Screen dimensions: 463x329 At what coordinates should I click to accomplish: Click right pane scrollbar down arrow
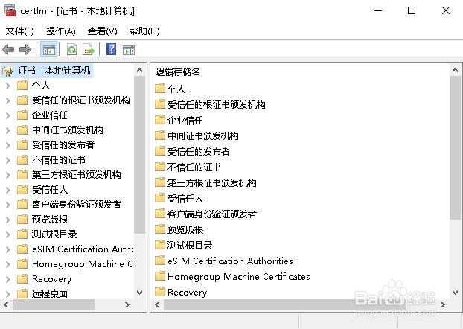point(455,293)
